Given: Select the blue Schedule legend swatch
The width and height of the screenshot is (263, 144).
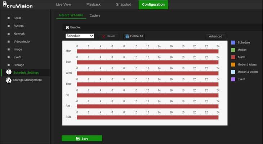Looking at the screenshot, I should click(233, 42).
